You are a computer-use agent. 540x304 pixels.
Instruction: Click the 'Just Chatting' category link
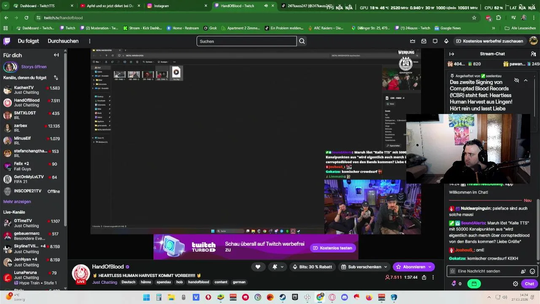(105, 282)
